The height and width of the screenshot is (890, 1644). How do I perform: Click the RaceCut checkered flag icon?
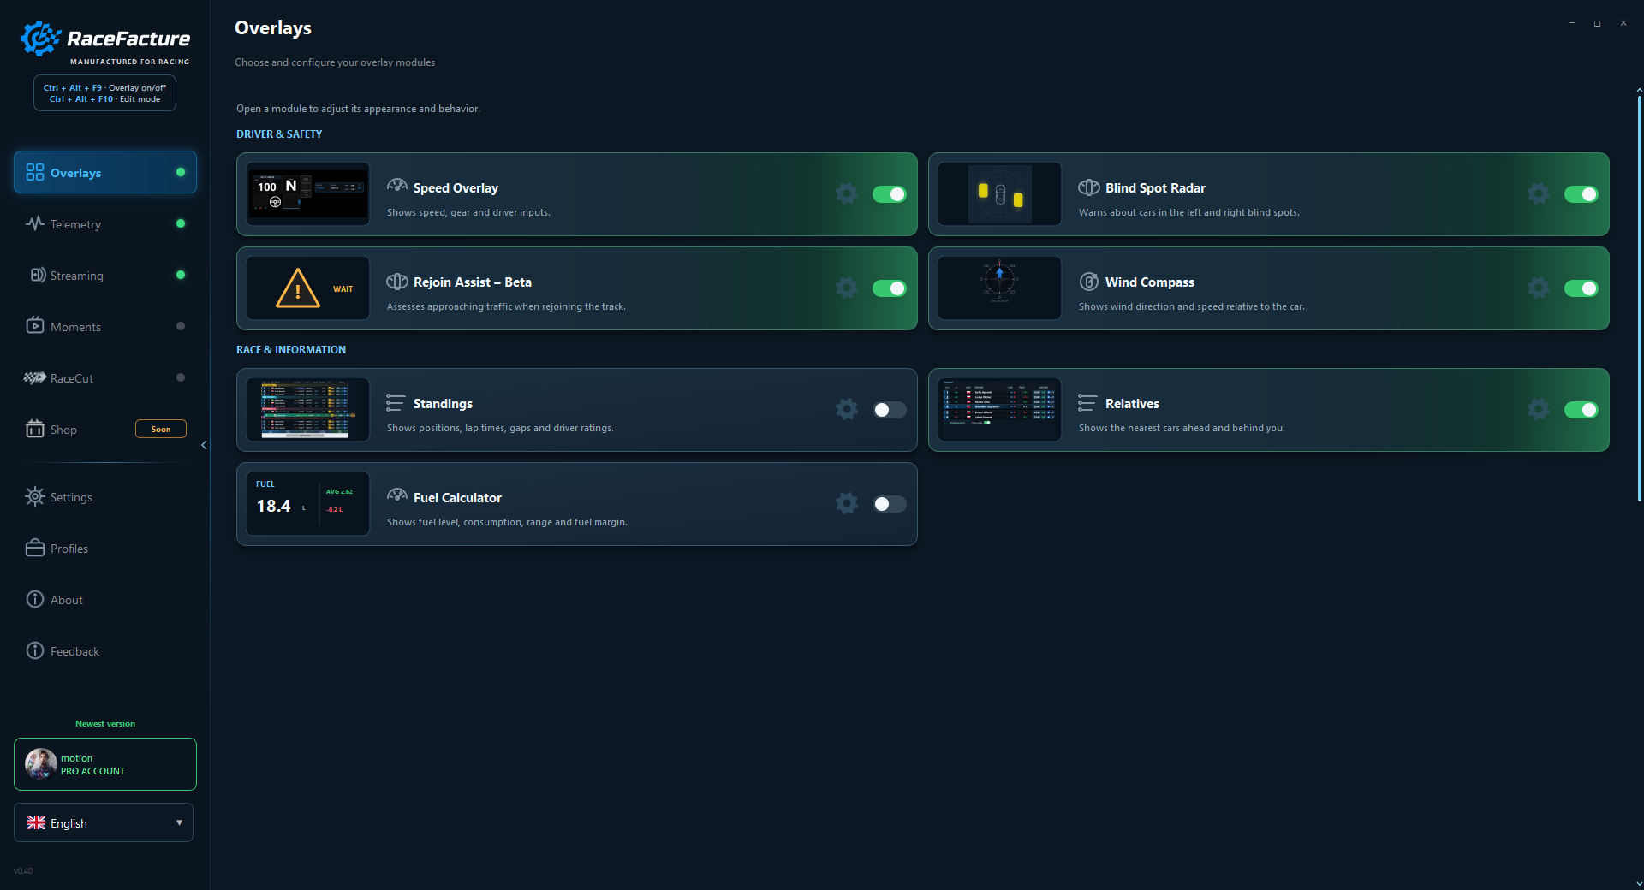tap(35, 377)
